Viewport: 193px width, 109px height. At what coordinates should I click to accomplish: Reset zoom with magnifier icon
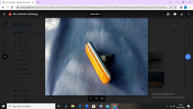[x=96, y=98]
